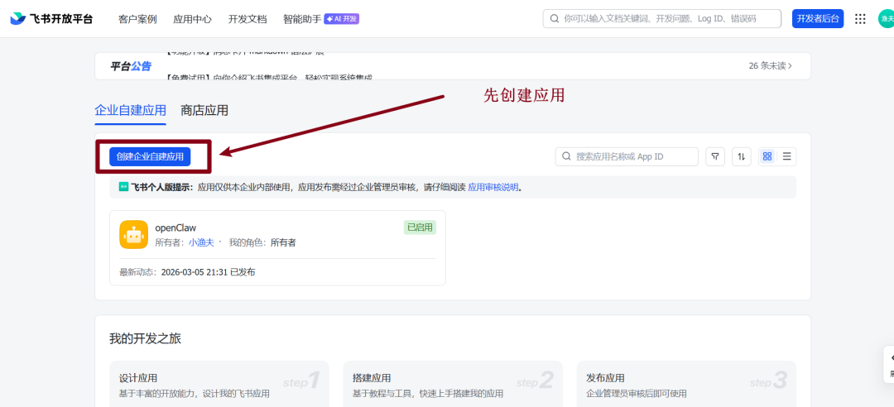The image size is (894, 407).
Task: Click magnifier icon in app search box
Action: 566,156
